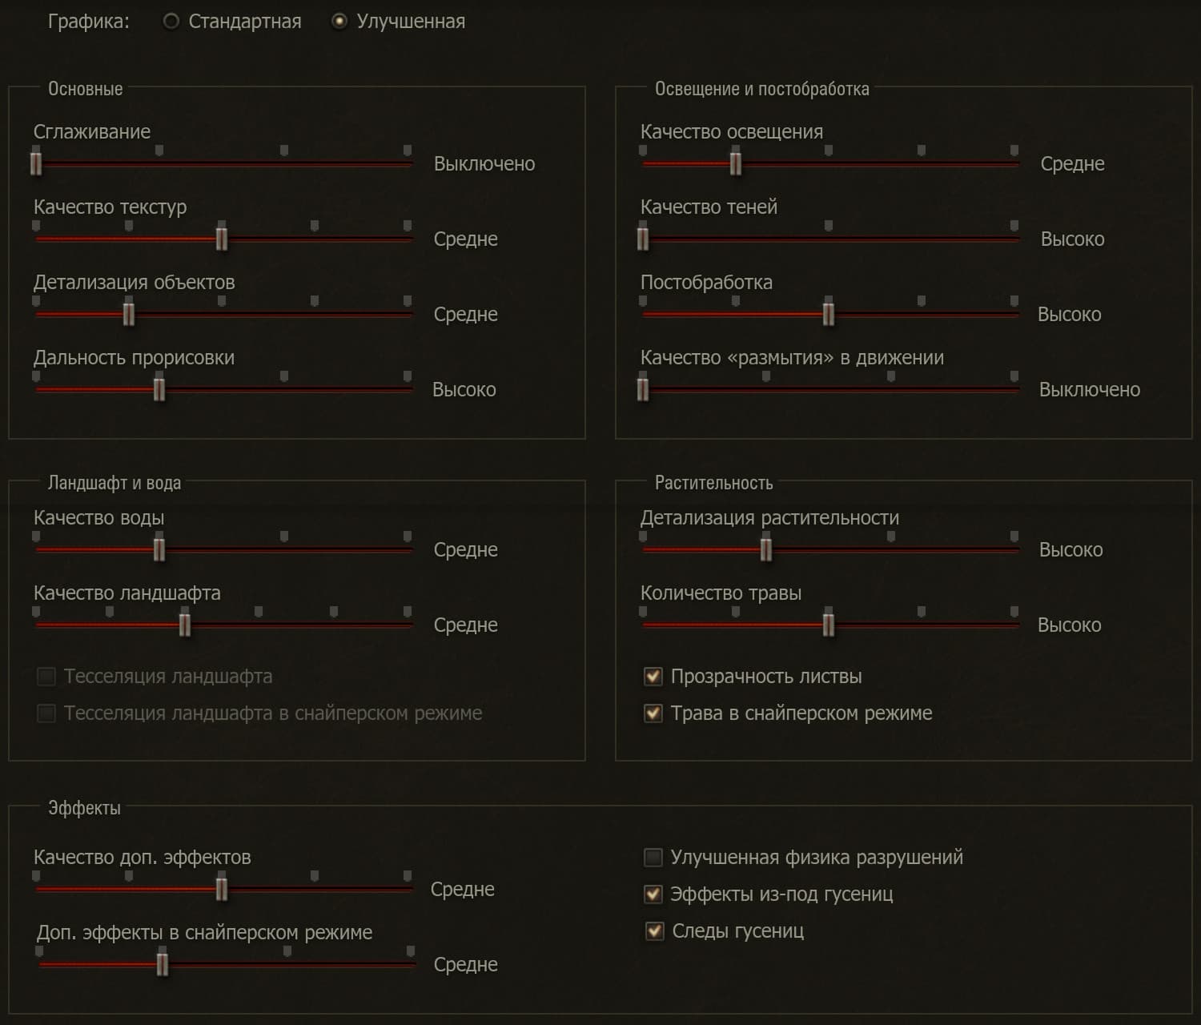1201x1025 pixels.
Task: Uncheck Трава в снайперском режиме
Action: pyautogui.click(x=653, y=713)
